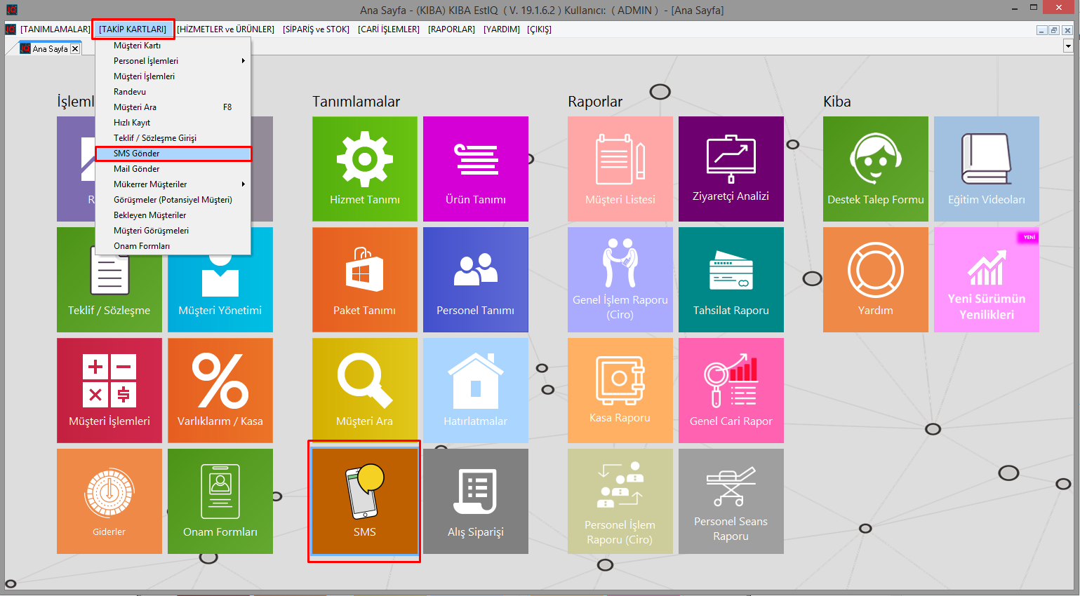Open the Müşteri Ara magnifier tile

point(364,390)
